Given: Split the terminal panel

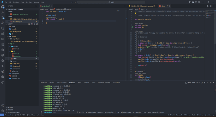Looking at the screenshot, I should pos(202,83).
